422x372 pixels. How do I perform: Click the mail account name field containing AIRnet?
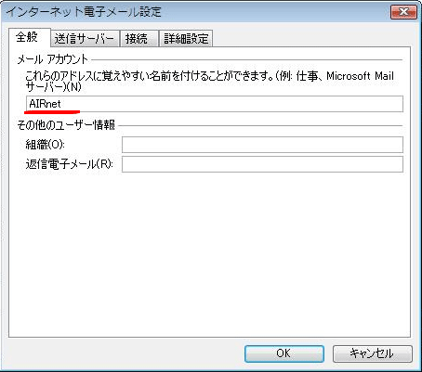tap(215, 104)
